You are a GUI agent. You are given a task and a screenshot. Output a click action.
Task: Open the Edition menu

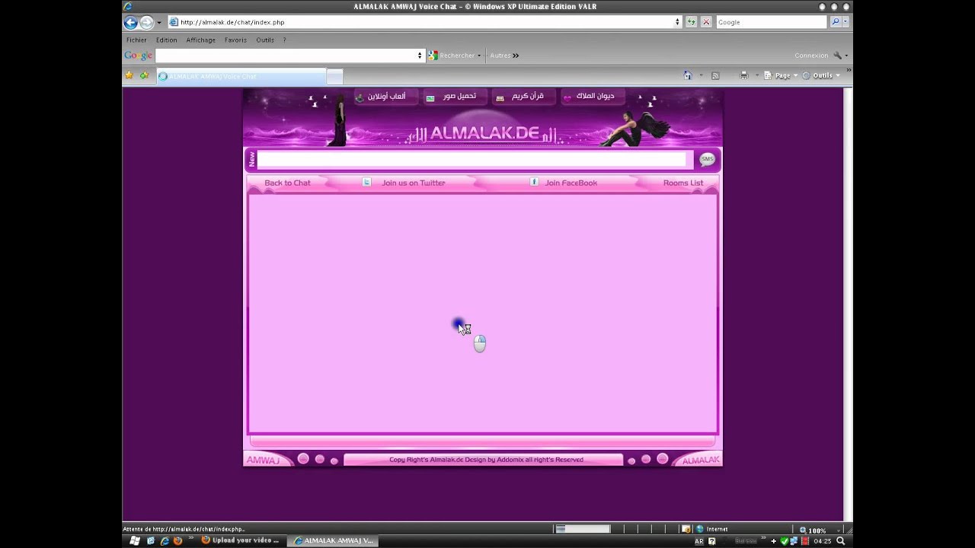point(166,40)
